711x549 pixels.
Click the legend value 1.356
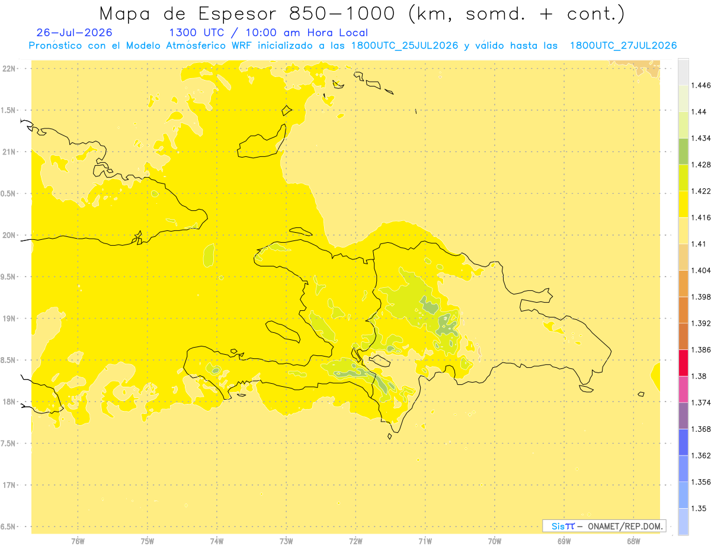click(701, 482)
